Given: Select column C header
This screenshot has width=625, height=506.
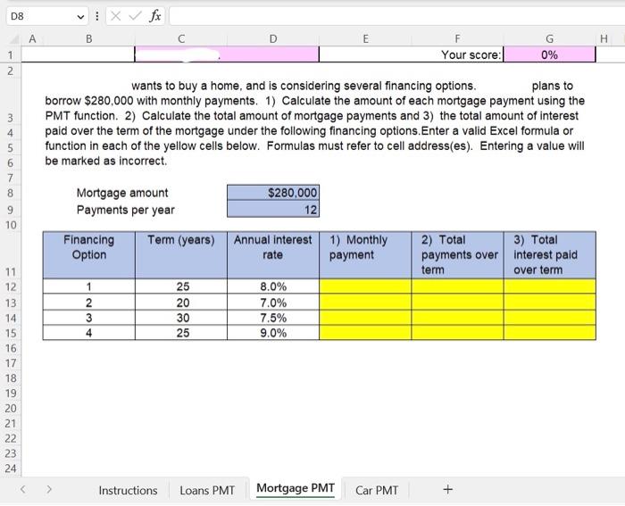Looking at the screenshot, I should (181, 38).
